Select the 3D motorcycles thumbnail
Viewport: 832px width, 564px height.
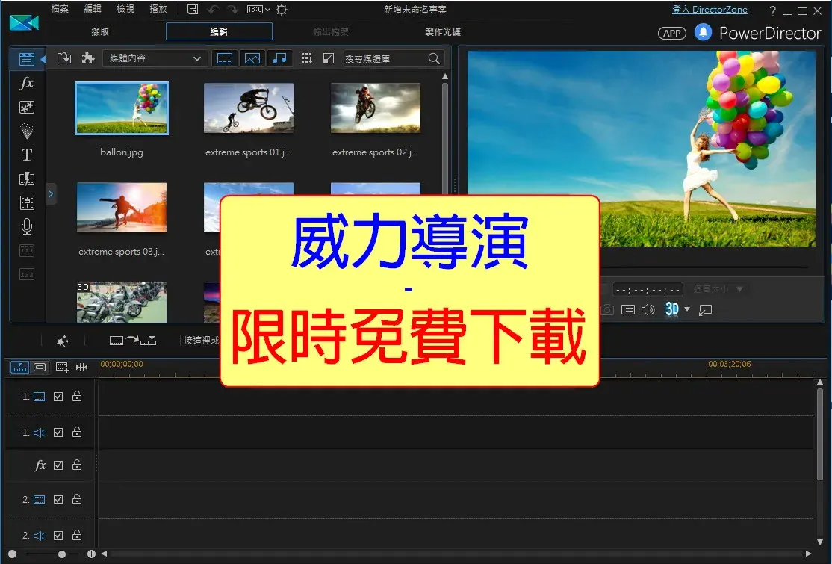122,302
